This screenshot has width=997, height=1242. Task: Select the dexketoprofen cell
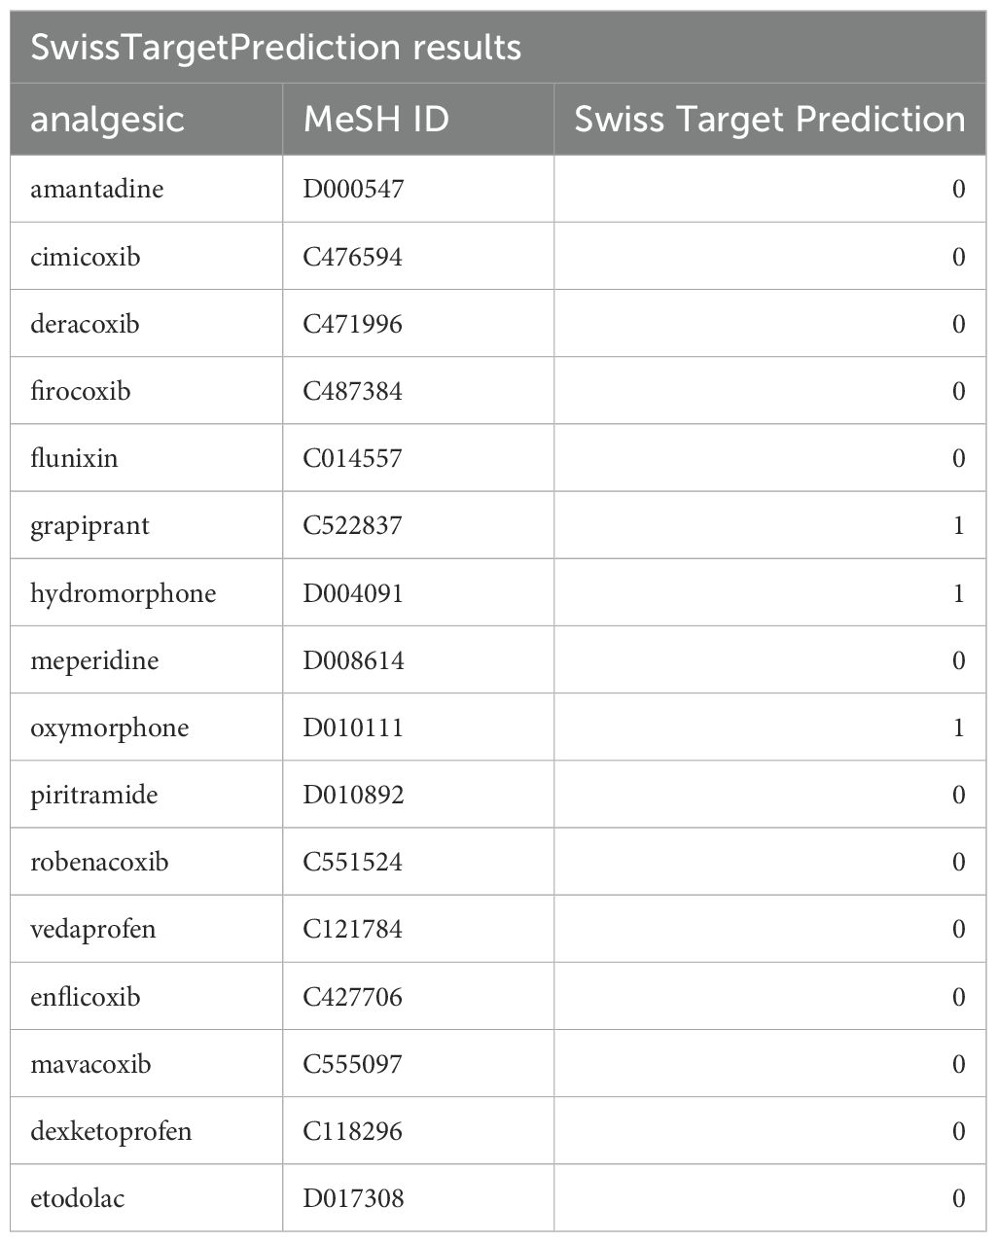click(x=111, y=1131)
